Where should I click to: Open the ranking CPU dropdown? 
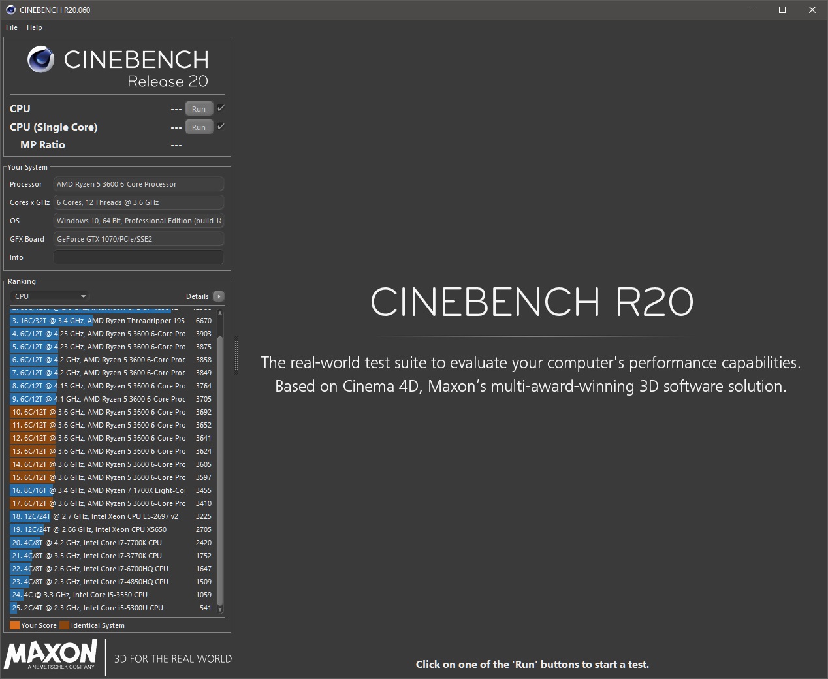pos(50,296)
